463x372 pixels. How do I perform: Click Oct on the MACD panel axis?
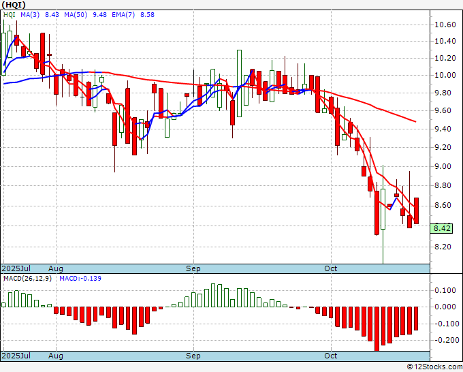click(330, 356)
